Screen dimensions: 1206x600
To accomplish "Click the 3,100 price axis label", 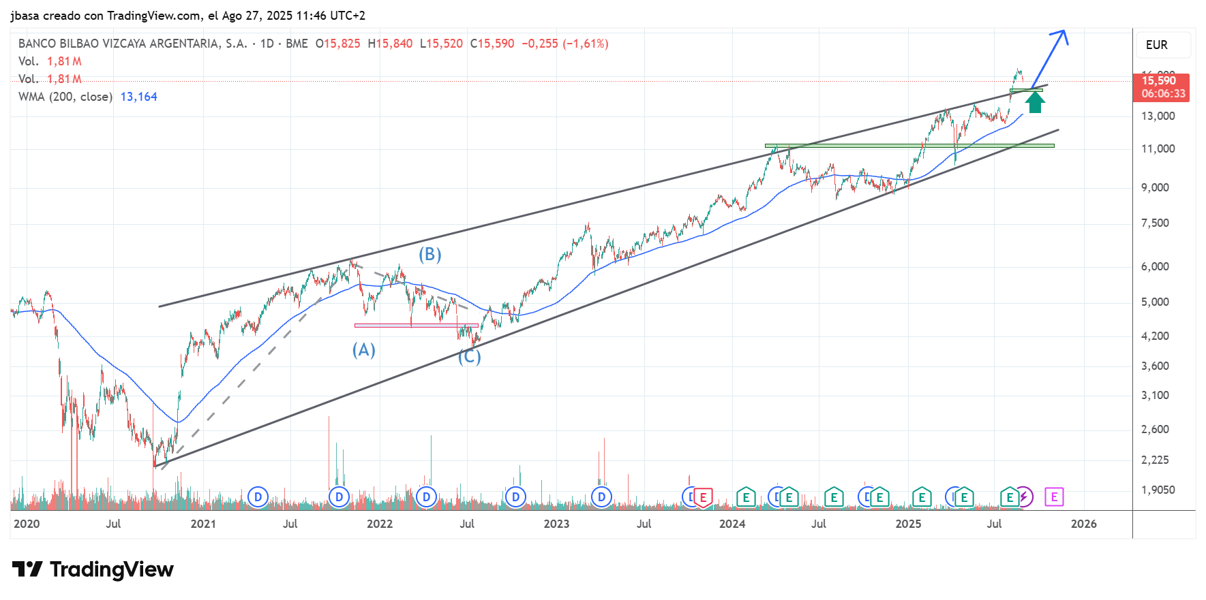I will click(1156, 396).
